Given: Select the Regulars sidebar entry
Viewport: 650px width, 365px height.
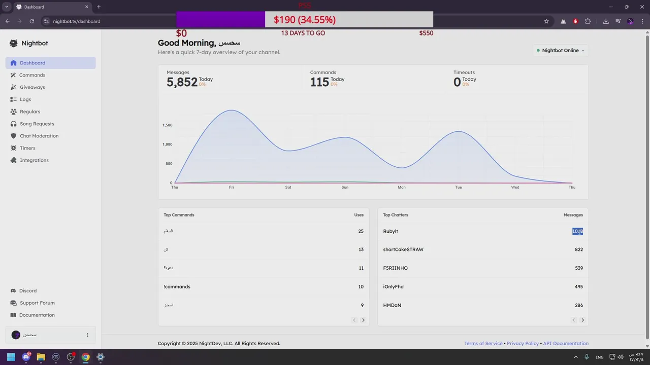Looking at the screenshot, I should coord(50,112).
